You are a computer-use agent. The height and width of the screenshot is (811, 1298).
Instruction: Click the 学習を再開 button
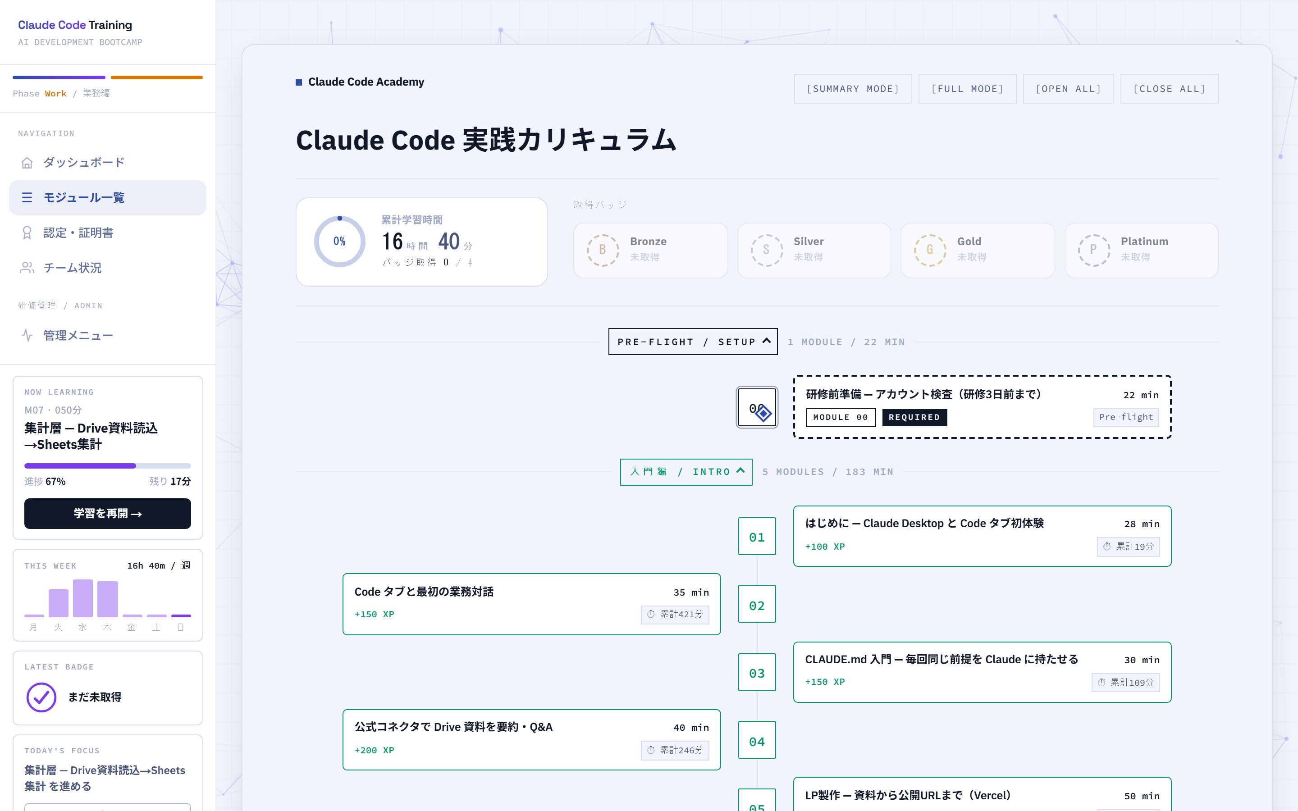107,513
